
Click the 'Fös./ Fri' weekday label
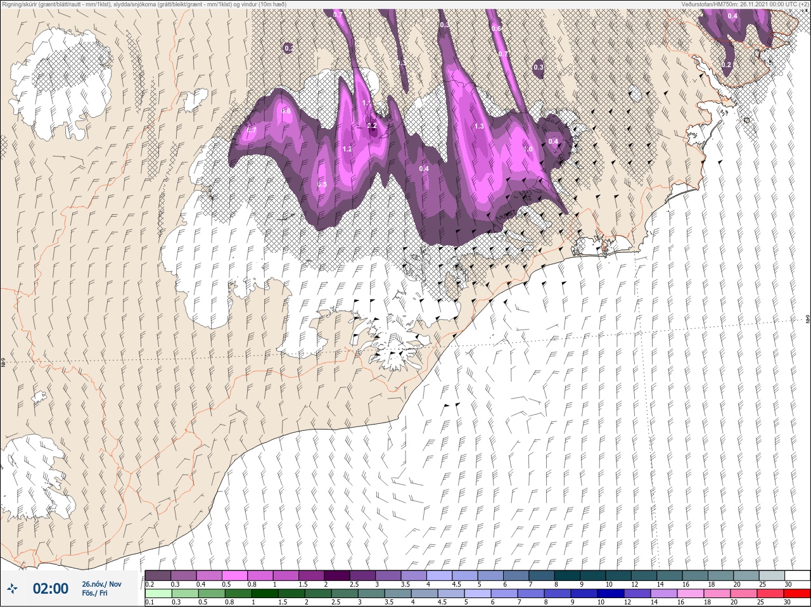coord(94,594)
